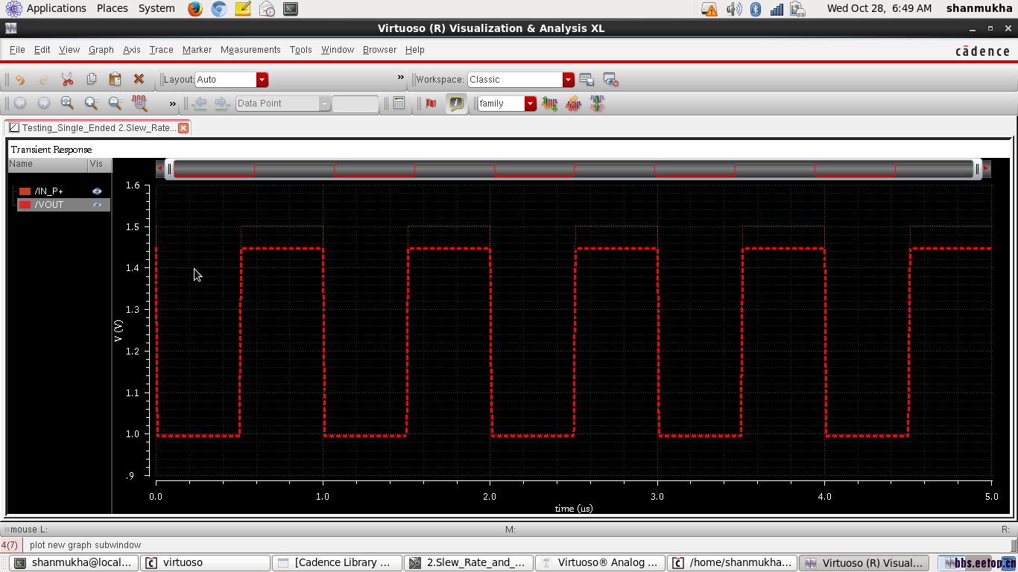
Task: Hide the /VOUT trace via eye icon
Action: pyautogui.click(x=97, y=205)
